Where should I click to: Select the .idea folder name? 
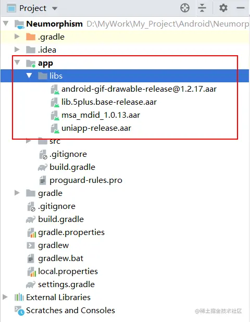coord(47,49)
